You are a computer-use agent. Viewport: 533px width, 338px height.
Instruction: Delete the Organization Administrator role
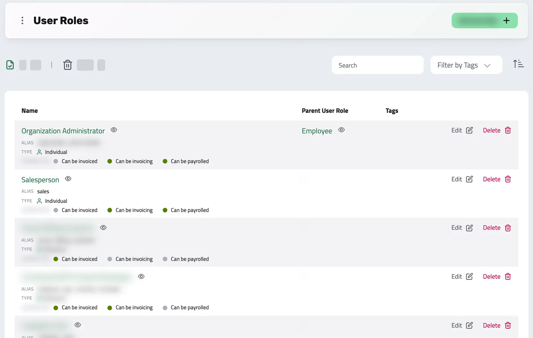click(497, 130)
